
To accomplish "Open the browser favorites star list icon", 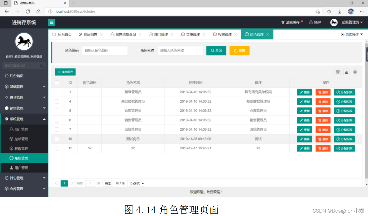I will pos(329,11).
